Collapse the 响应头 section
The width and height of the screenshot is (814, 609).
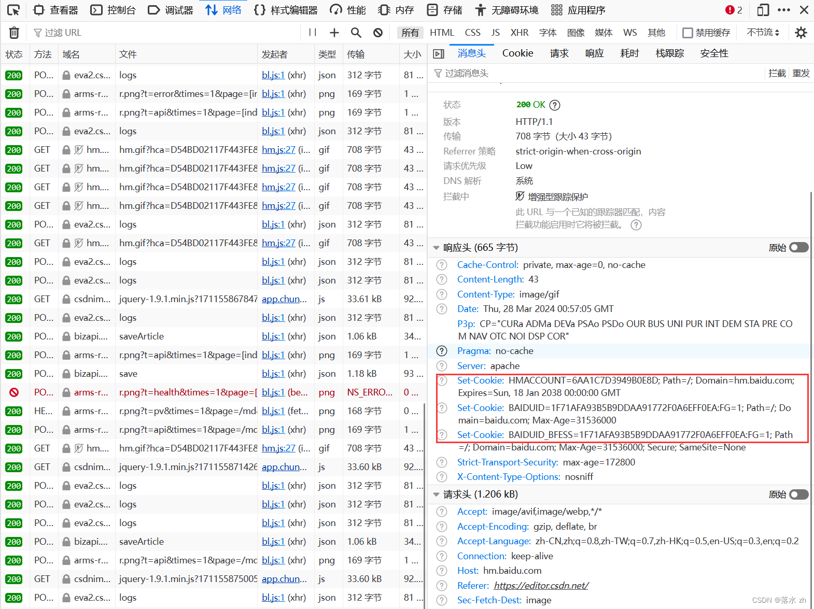point(436,248)
